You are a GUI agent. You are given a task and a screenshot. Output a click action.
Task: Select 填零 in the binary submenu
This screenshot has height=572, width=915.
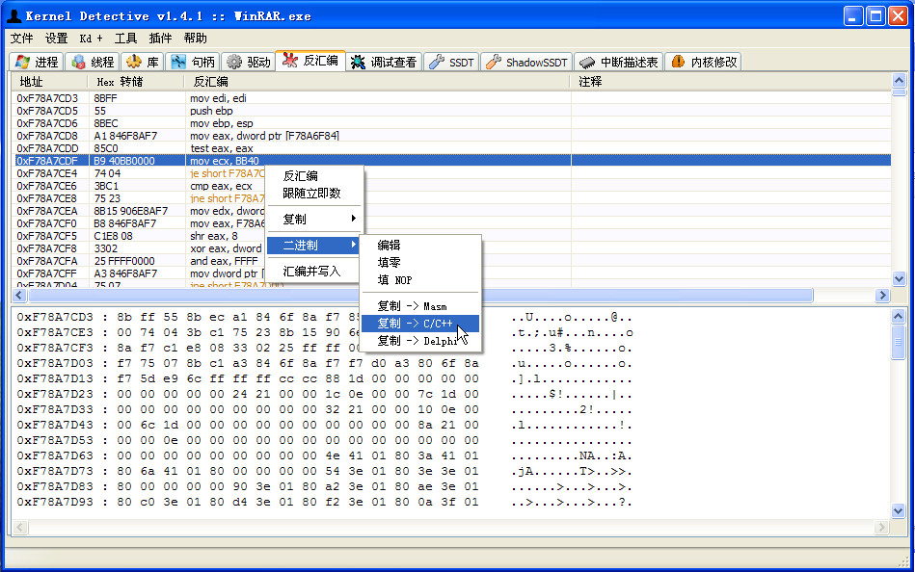420,262
